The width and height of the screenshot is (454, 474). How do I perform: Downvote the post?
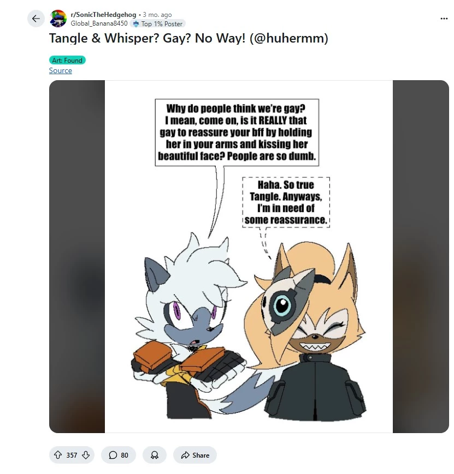pos(86,455)
